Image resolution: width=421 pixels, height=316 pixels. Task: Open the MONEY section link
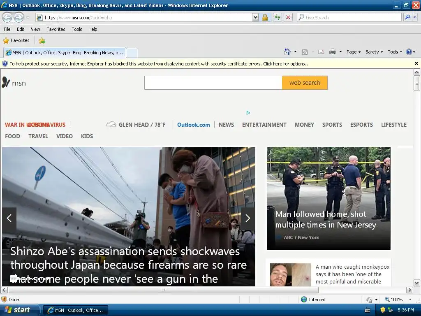(304, 125)
